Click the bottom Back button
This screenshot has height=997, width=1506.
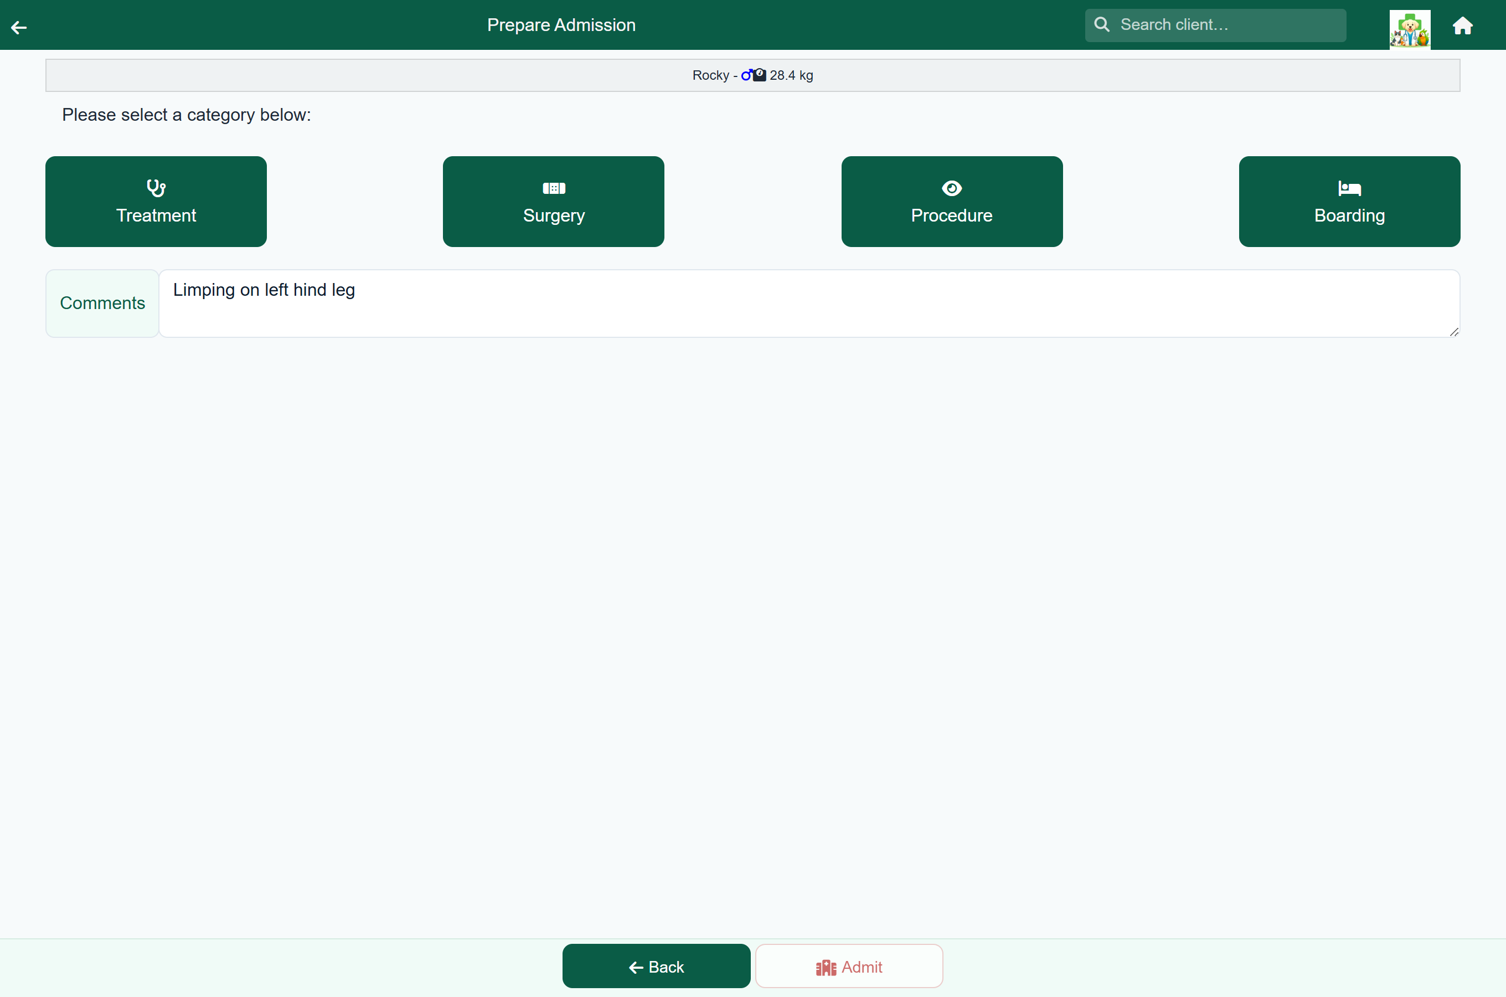tap(656, 966)
